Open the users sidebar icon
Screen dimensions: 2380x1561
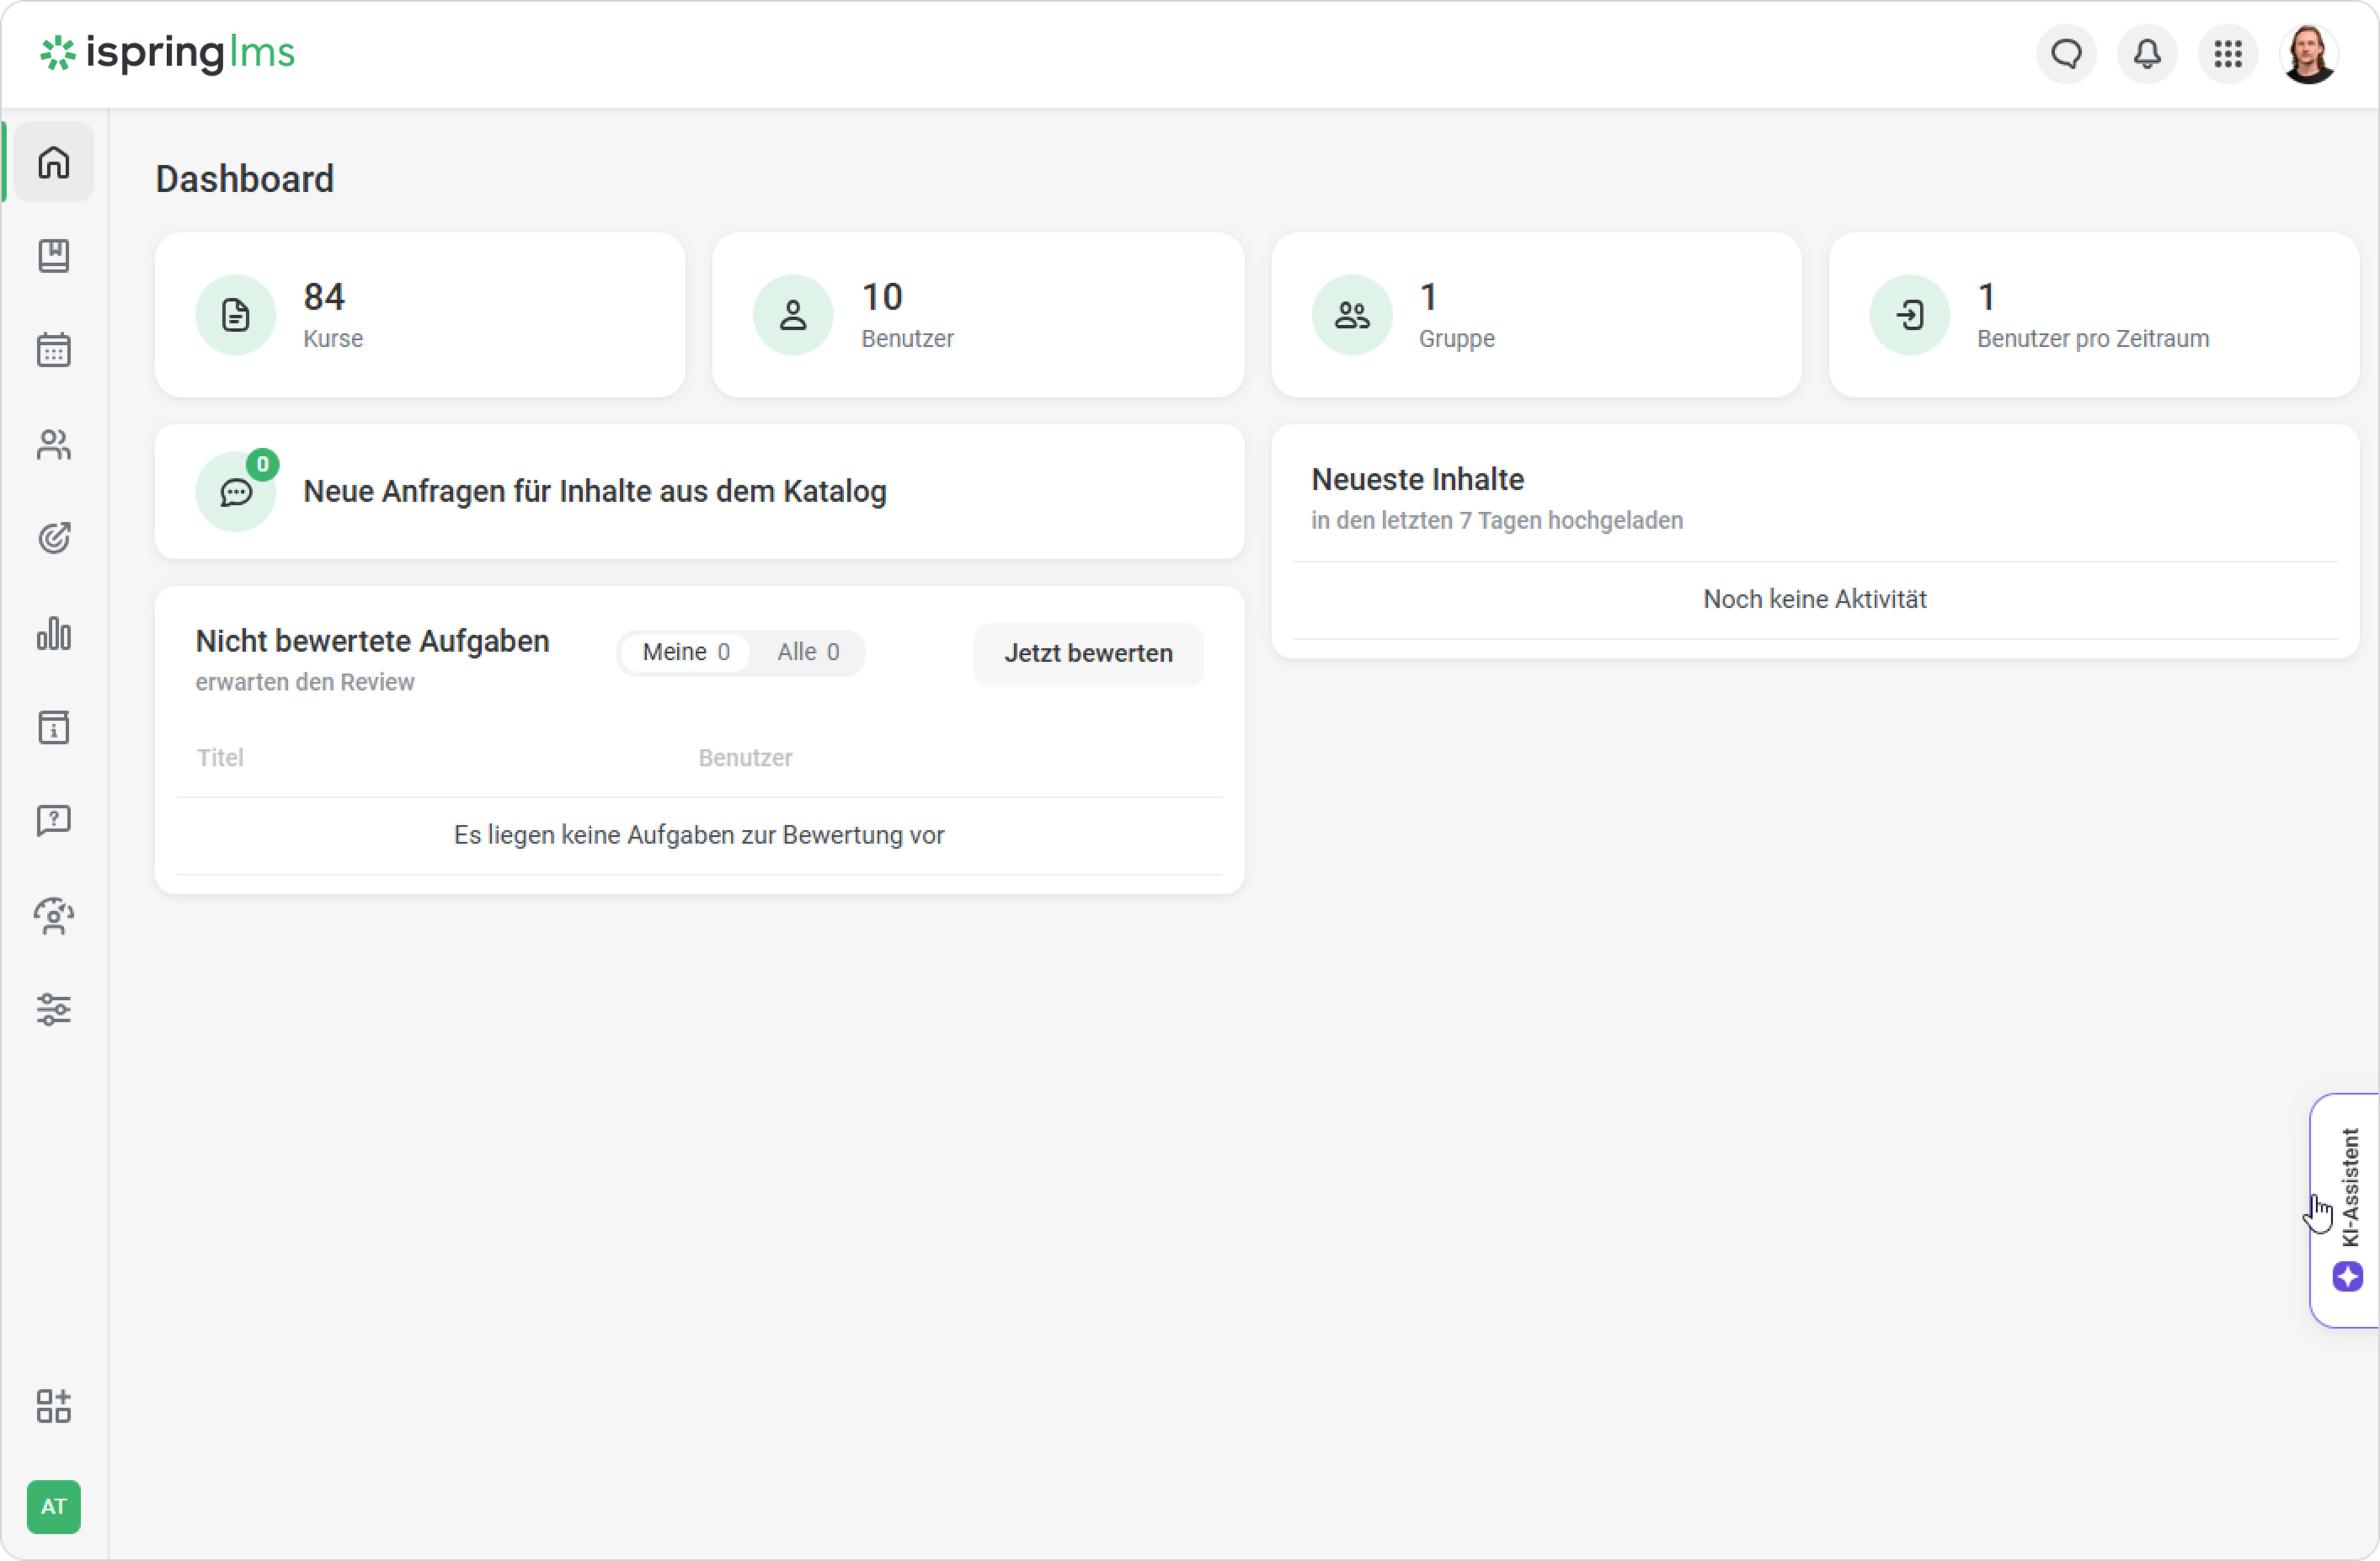point(54,444)
